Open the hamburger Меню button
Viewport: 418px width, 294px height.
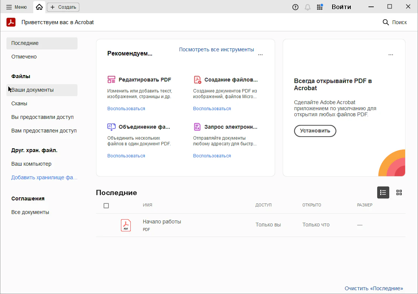pyautogui.click(x=17, y=7)
